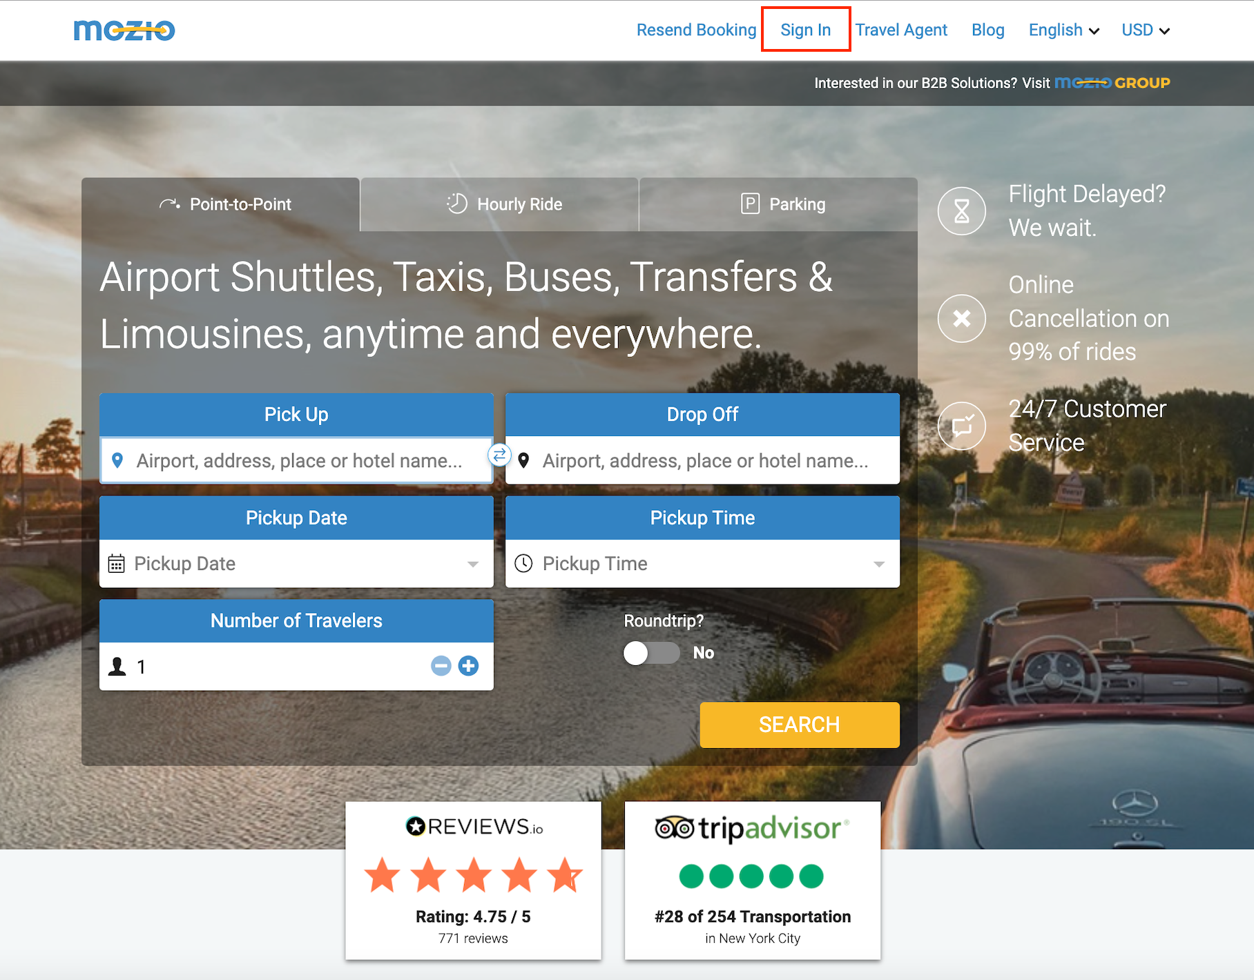The height and width of the screenshot is (980, 1254).
Task: Click the Pick Up location pin icon
Action: [118, 460]
